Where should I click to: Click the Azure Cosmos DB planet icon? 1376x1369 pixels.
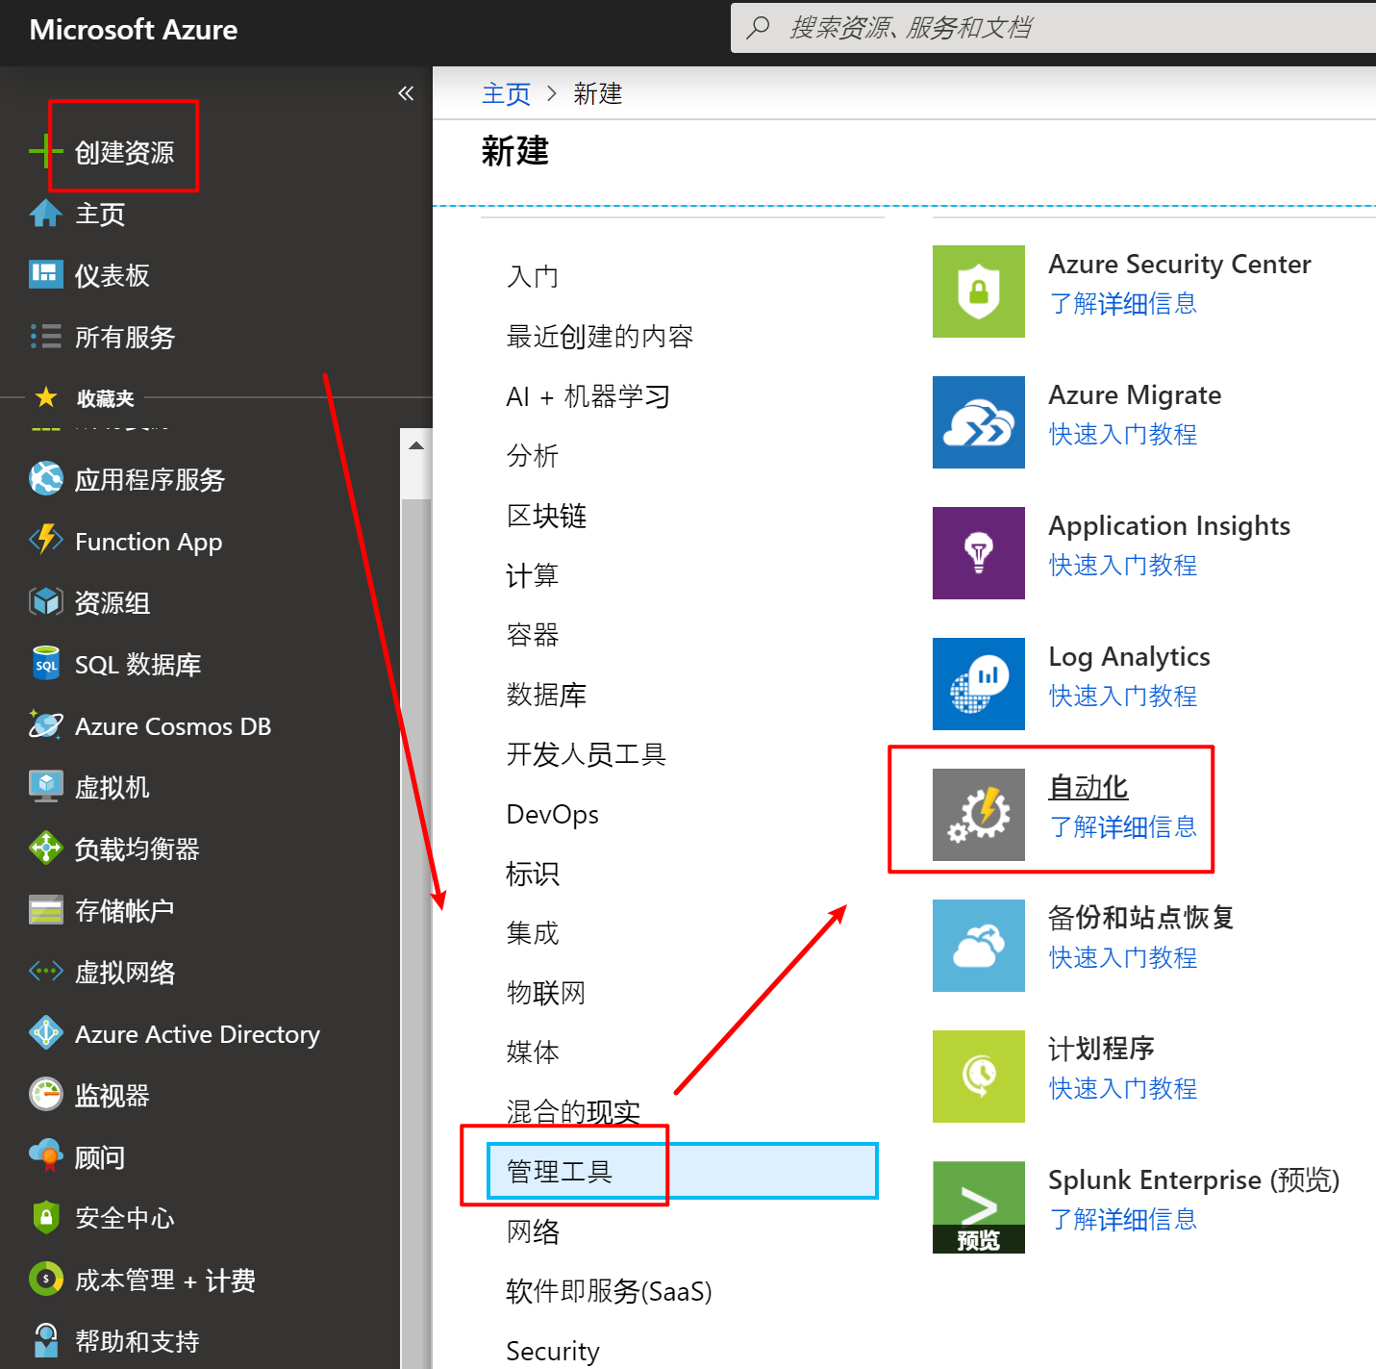(x=45, y=725)
